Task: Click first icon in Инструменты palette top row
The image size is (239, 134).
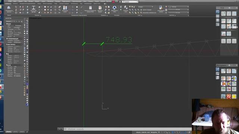Action: tap(223, 71)
